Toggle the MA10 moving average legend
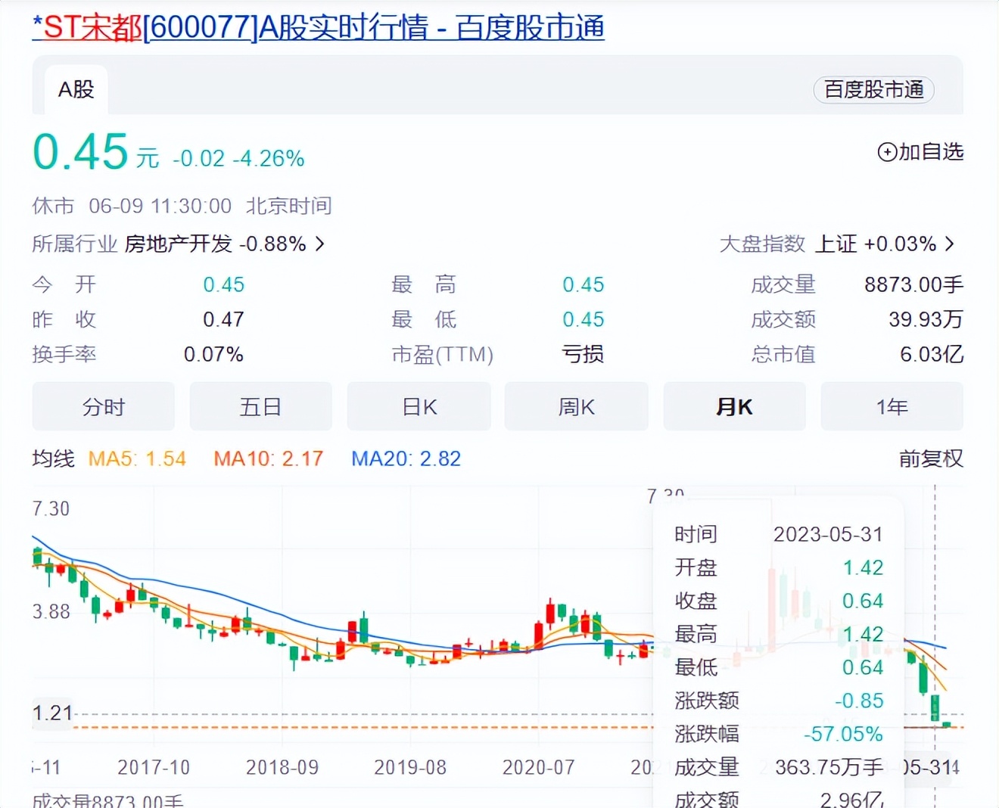 click(x=268, y=458)
